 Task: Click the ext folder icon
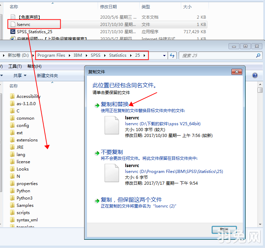(x=12, y=132)
